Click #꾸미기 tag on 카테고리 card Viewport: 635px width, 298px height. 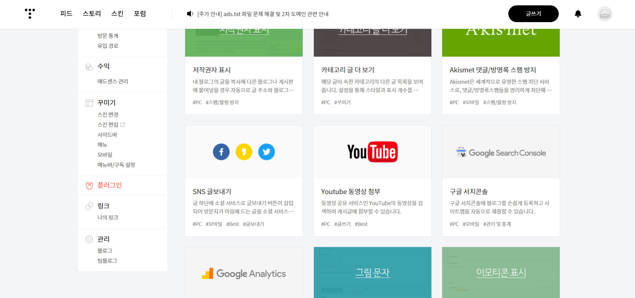click(342, 102)
